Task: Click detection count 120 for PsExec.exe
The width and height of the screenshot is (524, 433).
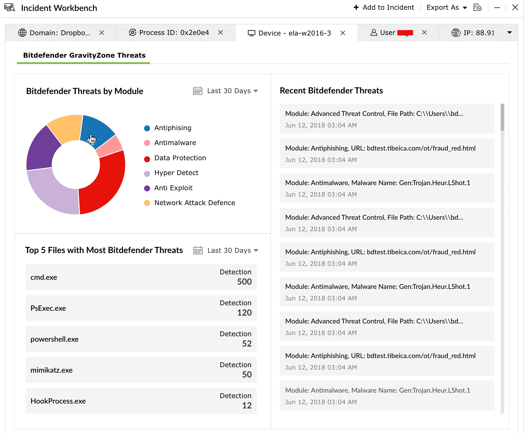Action: tap(245, 313)
